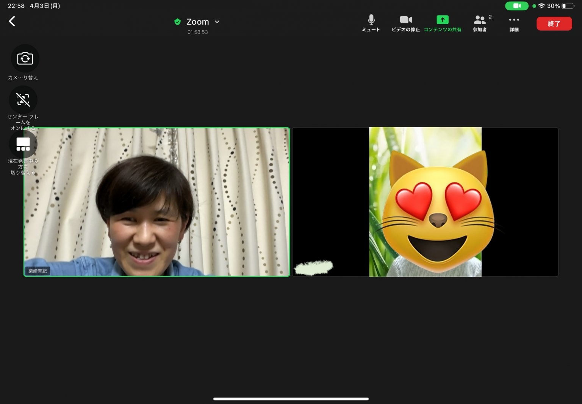
Task: Stop video using the camera icon
Action: 405,23
